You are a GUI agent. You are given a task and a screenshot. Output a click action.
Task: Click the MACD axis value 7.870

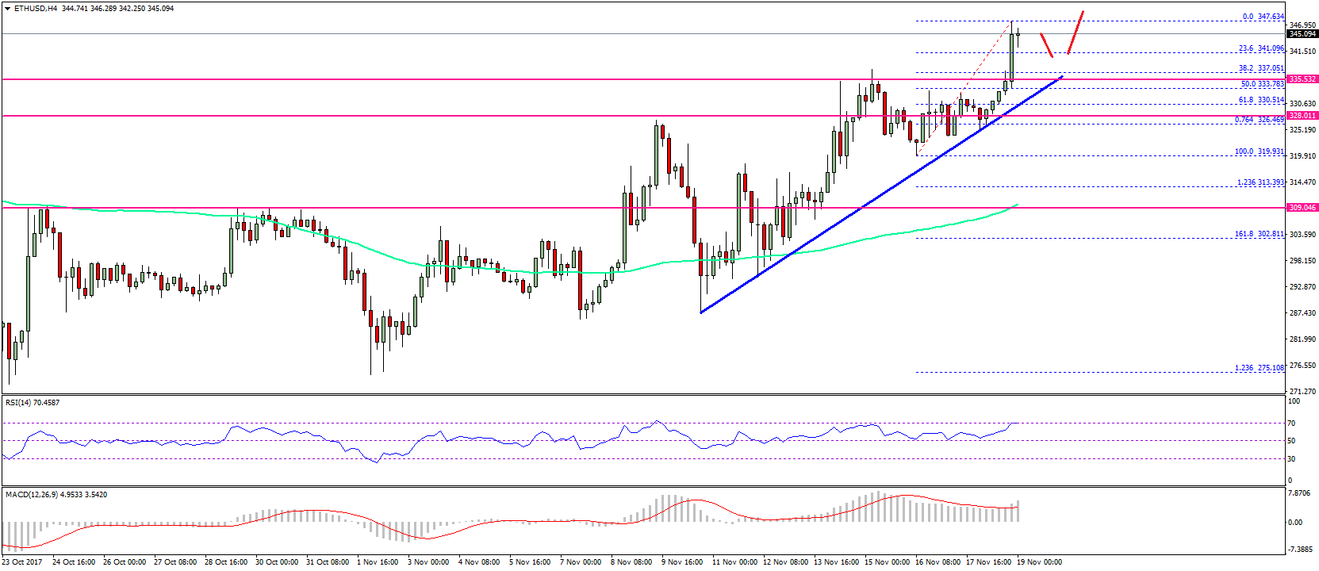[x=1300, y=493]
